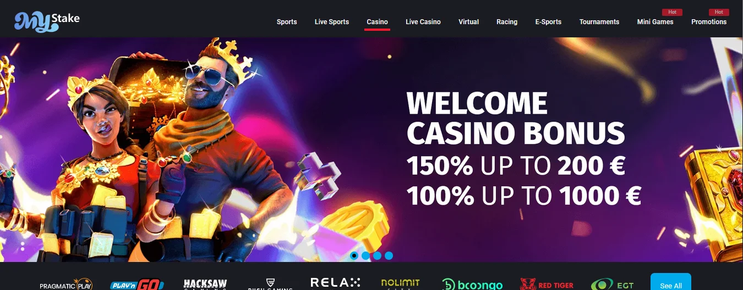Open the Promotions page link
The width and height of the screenshot is (743, 290).
pos(709,22)
